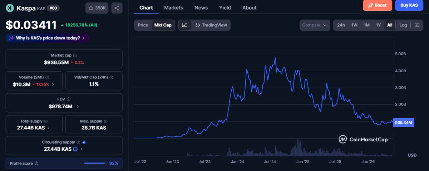This screenshot has height=171, width=429.
Task: Click the verified badge by Circulating supply
Action: (x=84, y=142)
